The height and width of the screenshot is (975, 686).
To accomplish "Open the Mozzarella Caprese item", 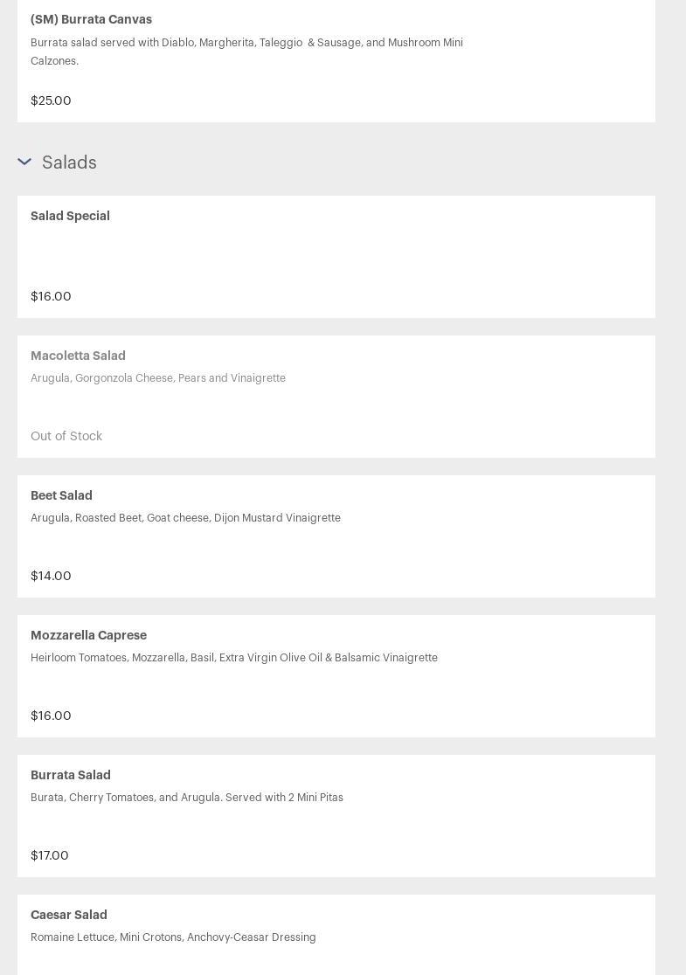I will [x=88, y=635].
